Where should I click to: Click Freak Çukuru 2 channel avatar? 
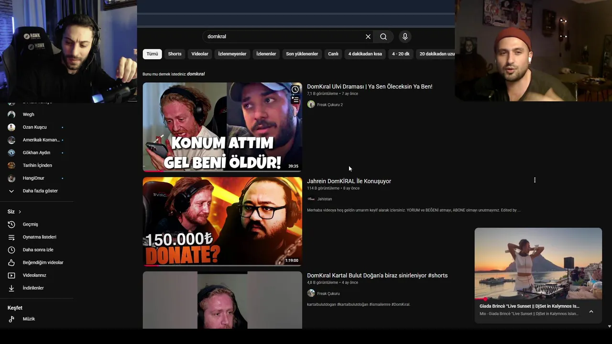point(311,104)
